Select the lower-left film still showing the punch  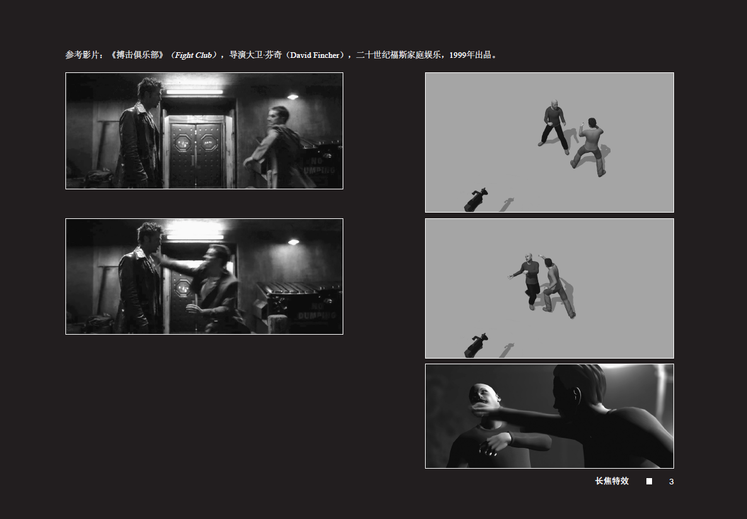point(204,276)
